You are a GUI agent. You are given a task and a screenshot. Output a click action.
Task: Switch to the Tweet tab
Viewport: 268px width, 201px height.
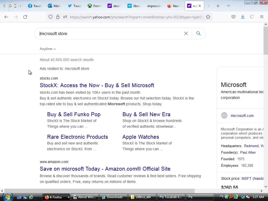pyautogui.click(x=75, y=6)
